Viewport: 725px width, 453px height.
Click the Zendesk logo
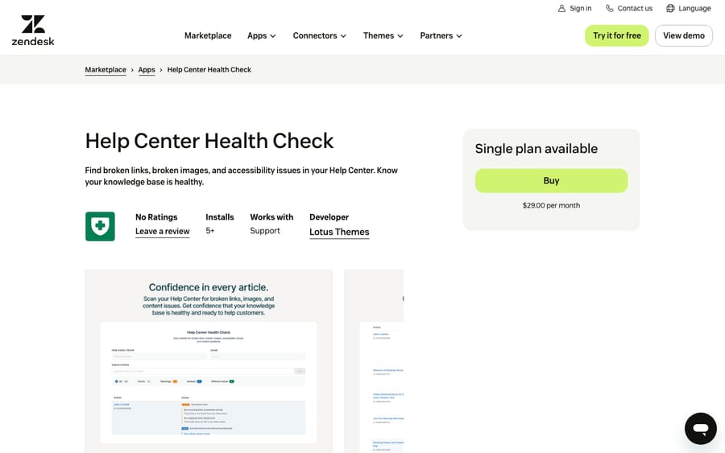point(33,31)
